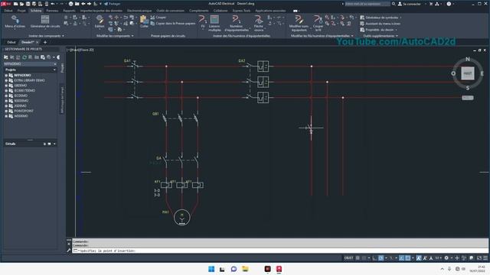Viewport: 490px width, 275px height.
Task: Click the search field in title bar
Action: tap(367, 4)
